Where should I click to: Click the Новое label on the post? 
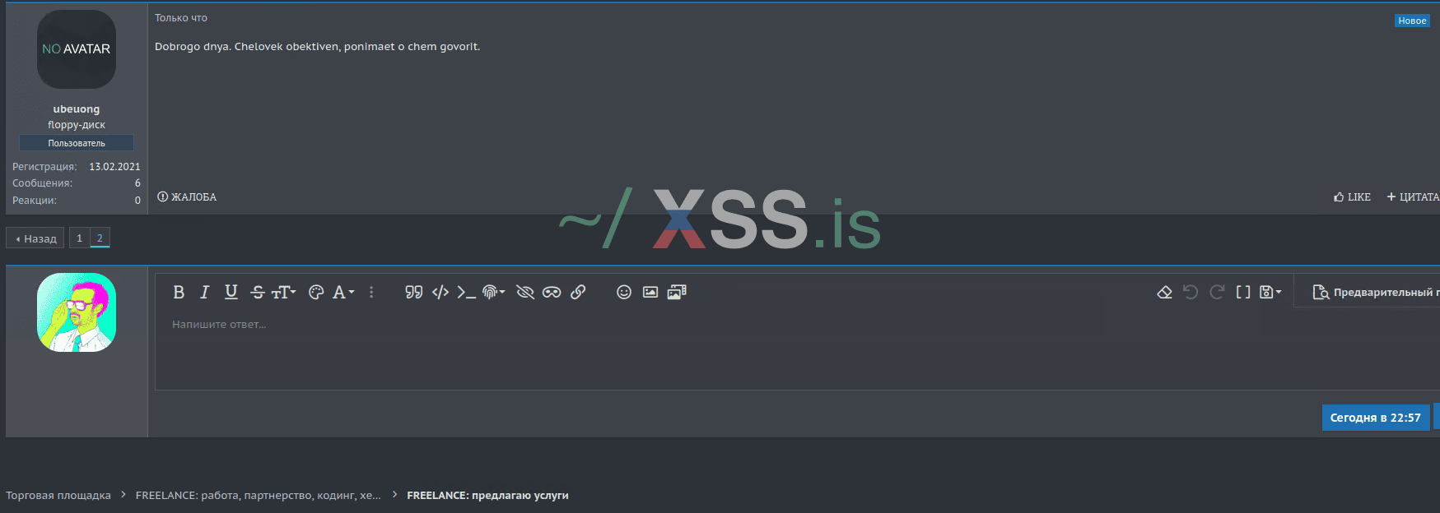pos(1412,21)
